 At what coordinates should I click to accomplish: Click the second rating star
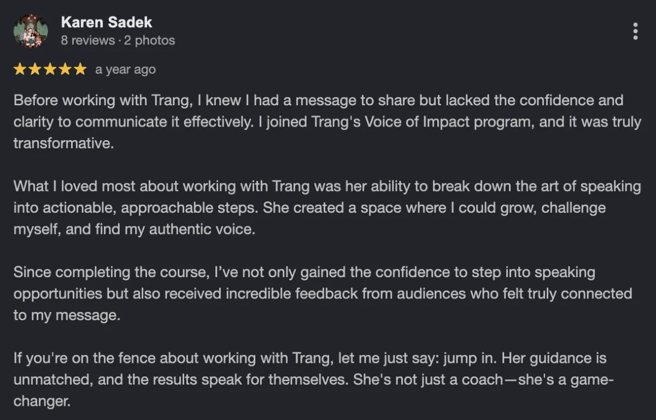[35, 69]
